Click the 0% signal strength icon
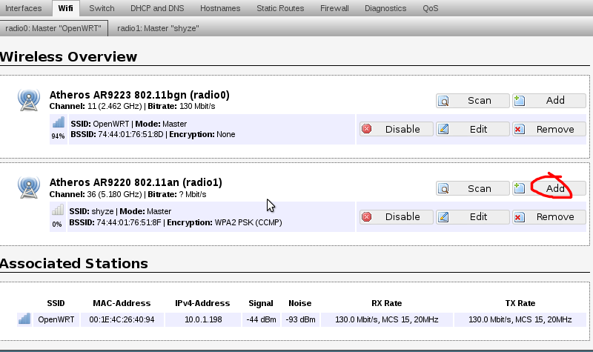 [58, 210]
